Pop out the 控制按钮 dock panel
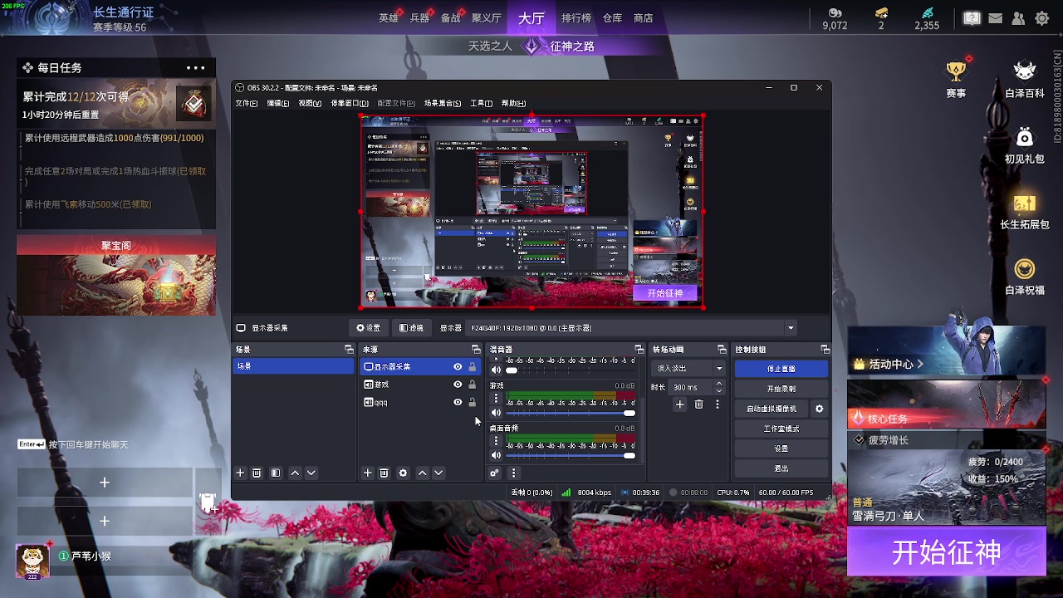The image size is (1063, 598). [825, 350]
